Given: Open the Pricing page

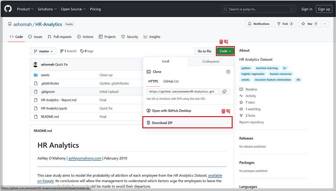Looking at the screenshot, I should [x=95, y=9].
